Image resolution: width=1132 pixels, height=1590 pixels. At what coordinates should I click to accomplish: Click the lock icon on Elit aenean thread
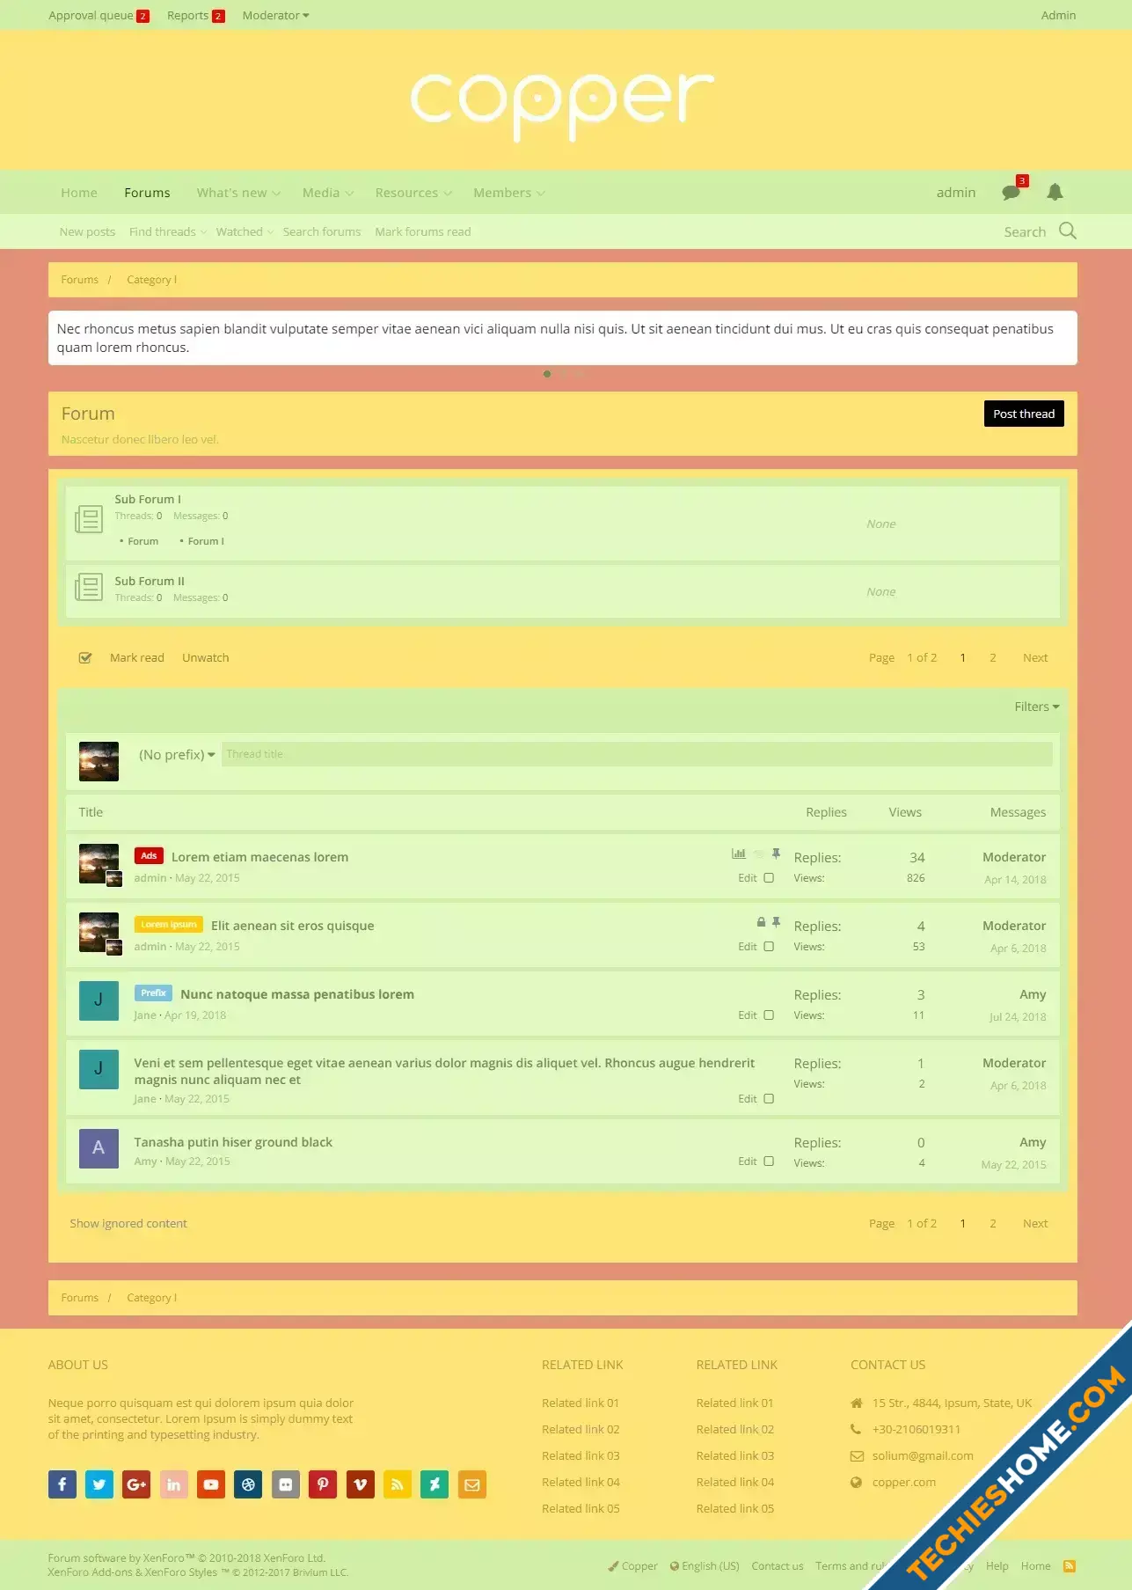761,922
